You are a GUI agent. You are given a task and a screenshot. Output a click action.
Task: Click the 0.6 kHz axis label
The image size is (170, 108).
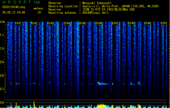pyautogui.click(x=2, y=103)
